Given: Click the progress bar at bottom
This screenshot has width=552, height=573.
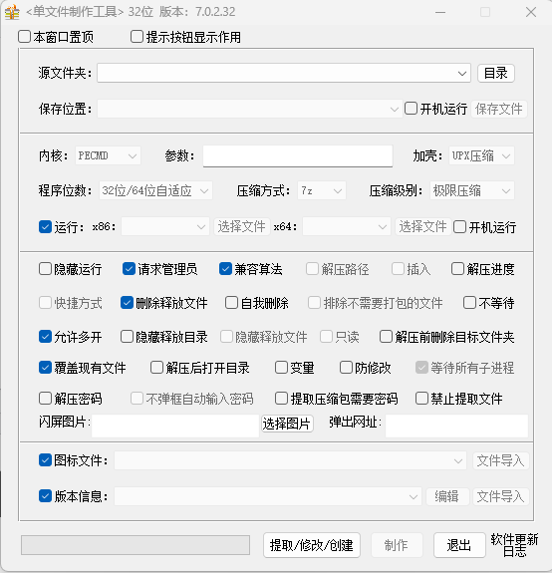Looking at the screenshot, I should point(136,545).
